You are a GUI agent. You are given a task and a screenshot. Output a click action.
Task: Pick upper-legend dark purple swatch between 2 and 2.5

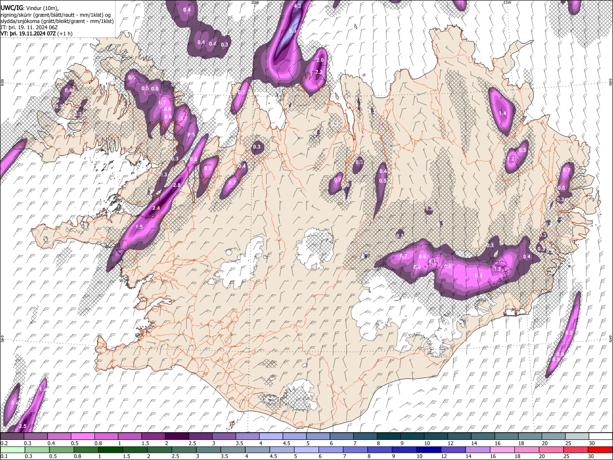point(177,437)
